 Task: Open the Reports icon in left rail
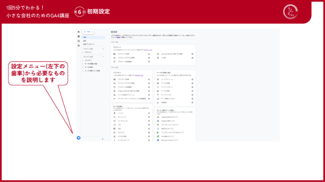tap(78, 36)
